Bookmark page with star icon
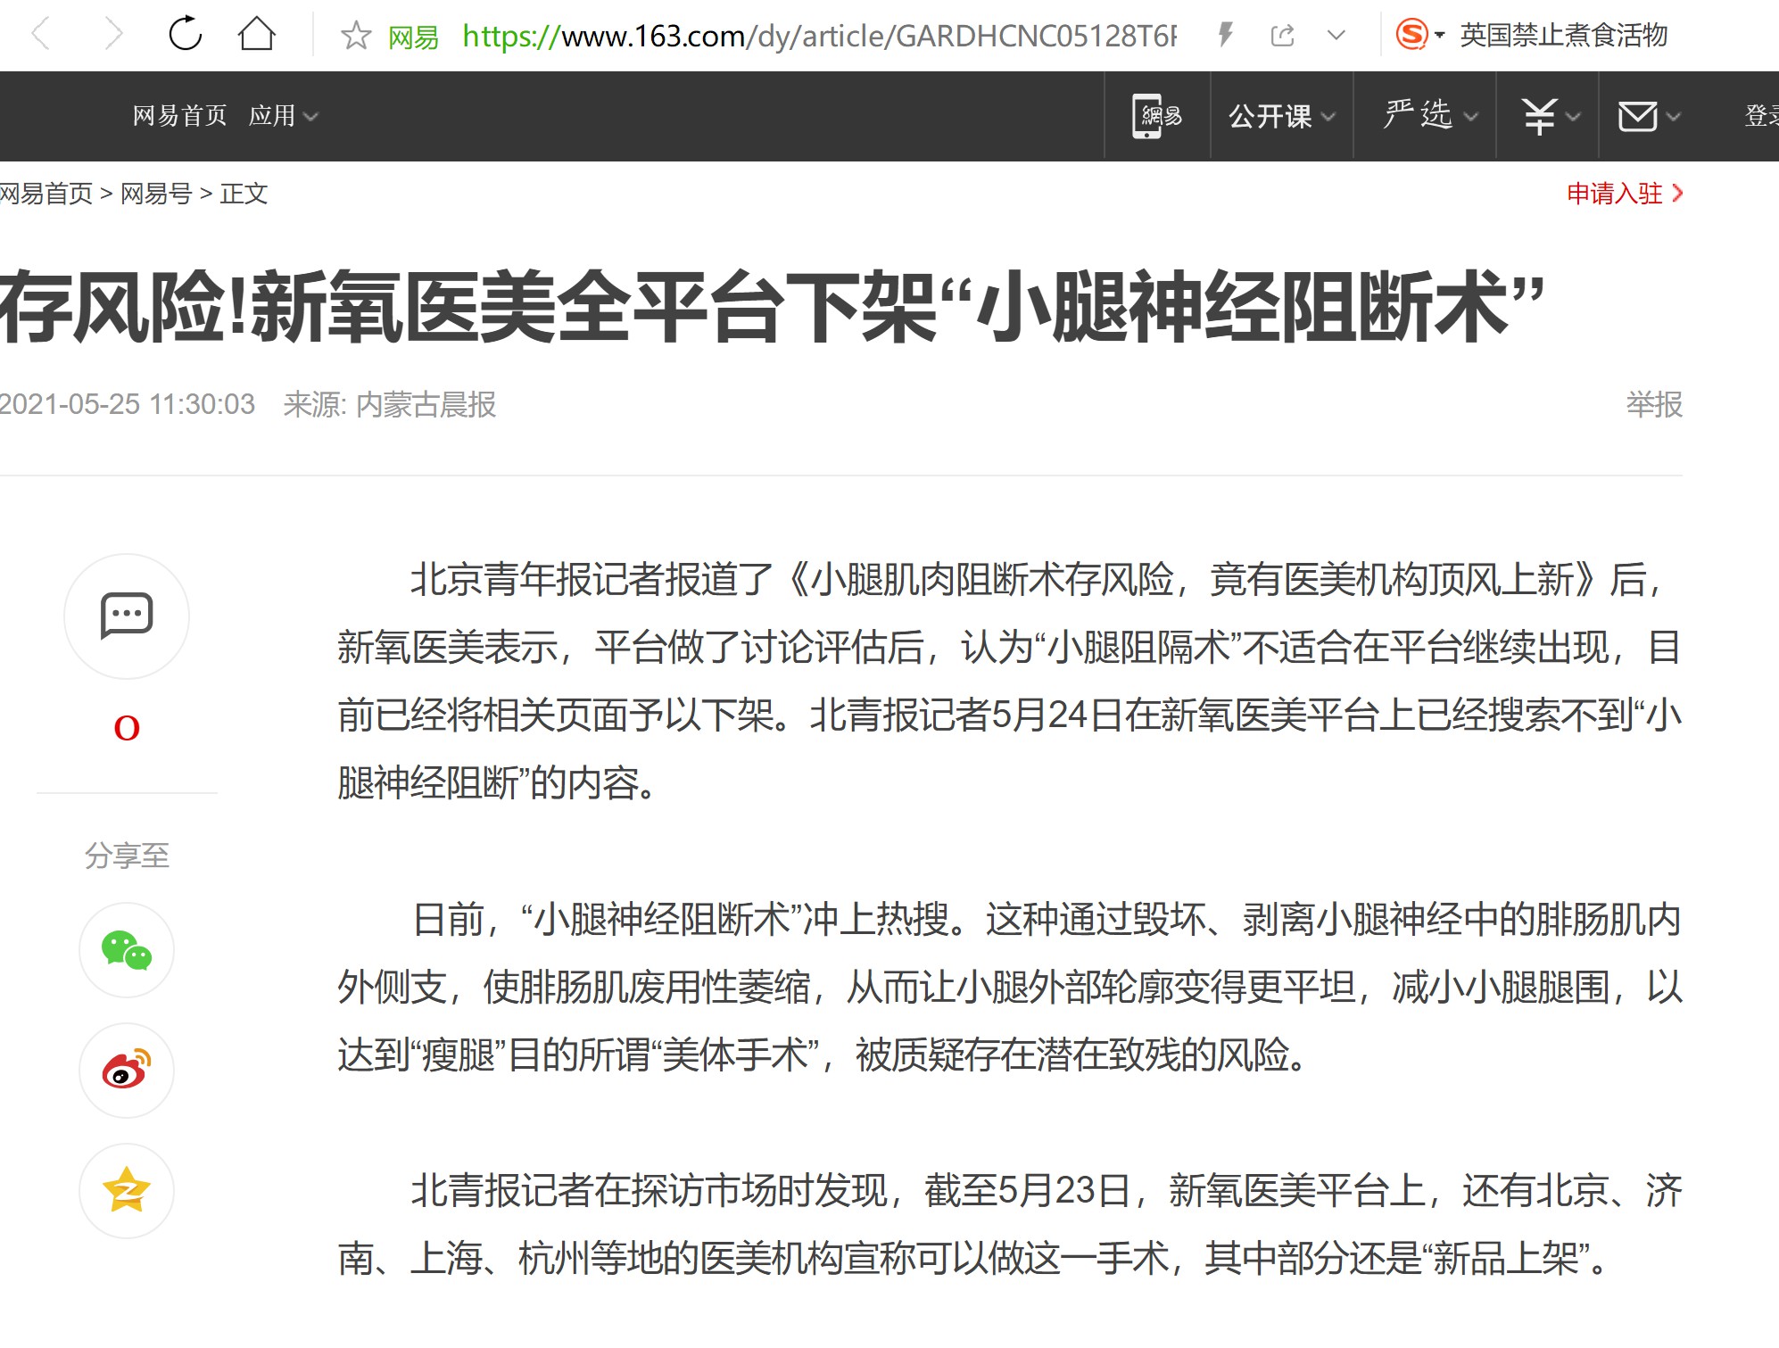 356,36
